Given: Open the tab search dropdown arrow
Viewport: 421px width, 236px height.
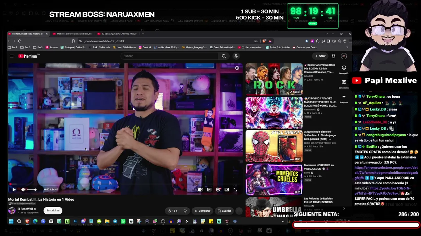Looking at the screenshot, I should pos(326,34).
